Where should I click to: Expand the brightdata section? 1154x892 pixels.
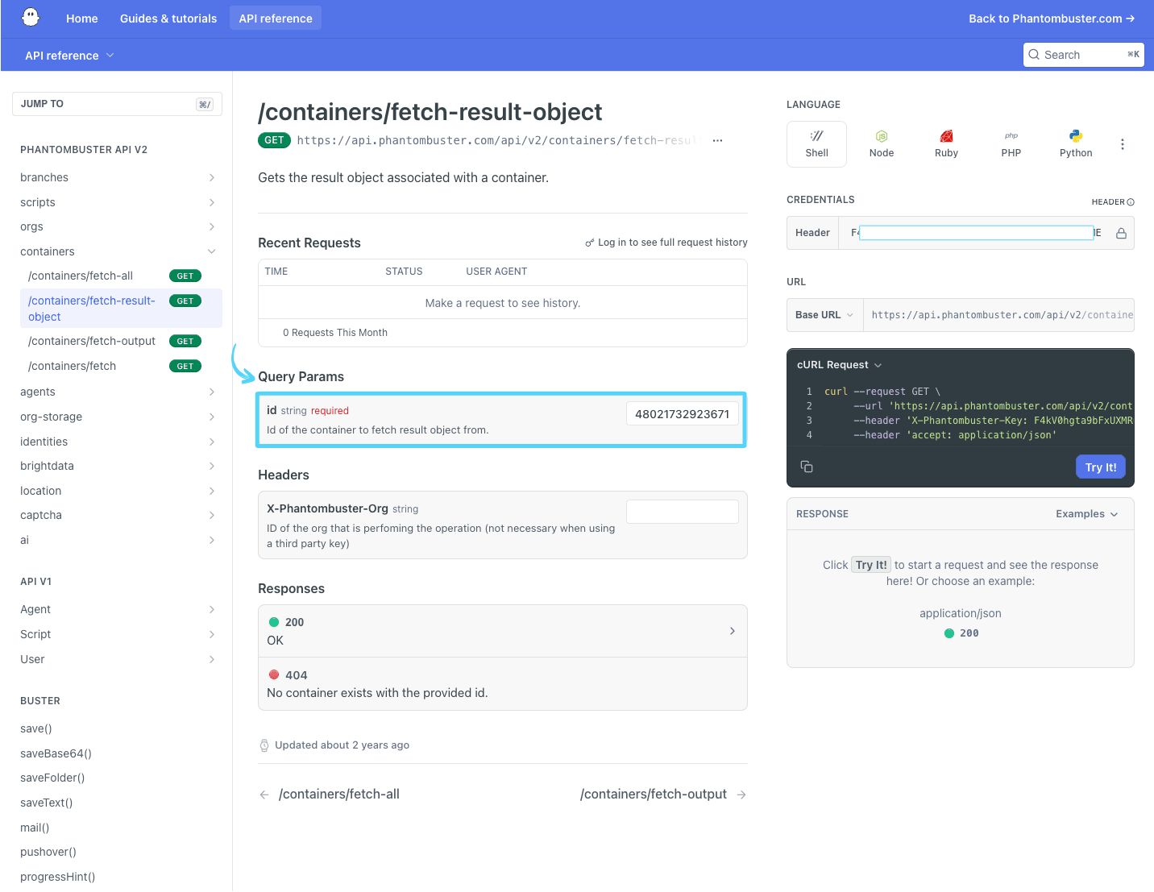[212, 466]
